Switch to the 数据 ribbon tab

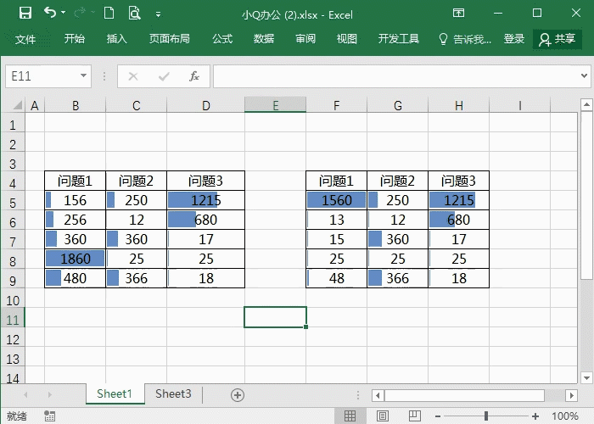click(x=264, y=39)
